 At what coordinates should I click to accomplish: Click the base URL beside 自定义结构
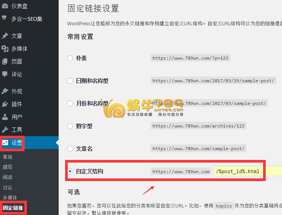(181, 172)
